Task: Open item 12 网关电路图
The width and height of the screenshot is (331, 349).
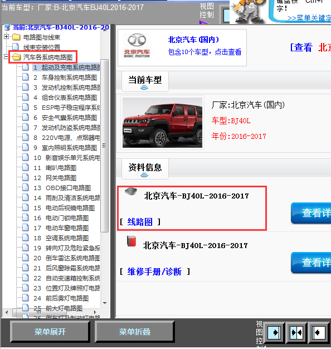Action: (55, 178)
